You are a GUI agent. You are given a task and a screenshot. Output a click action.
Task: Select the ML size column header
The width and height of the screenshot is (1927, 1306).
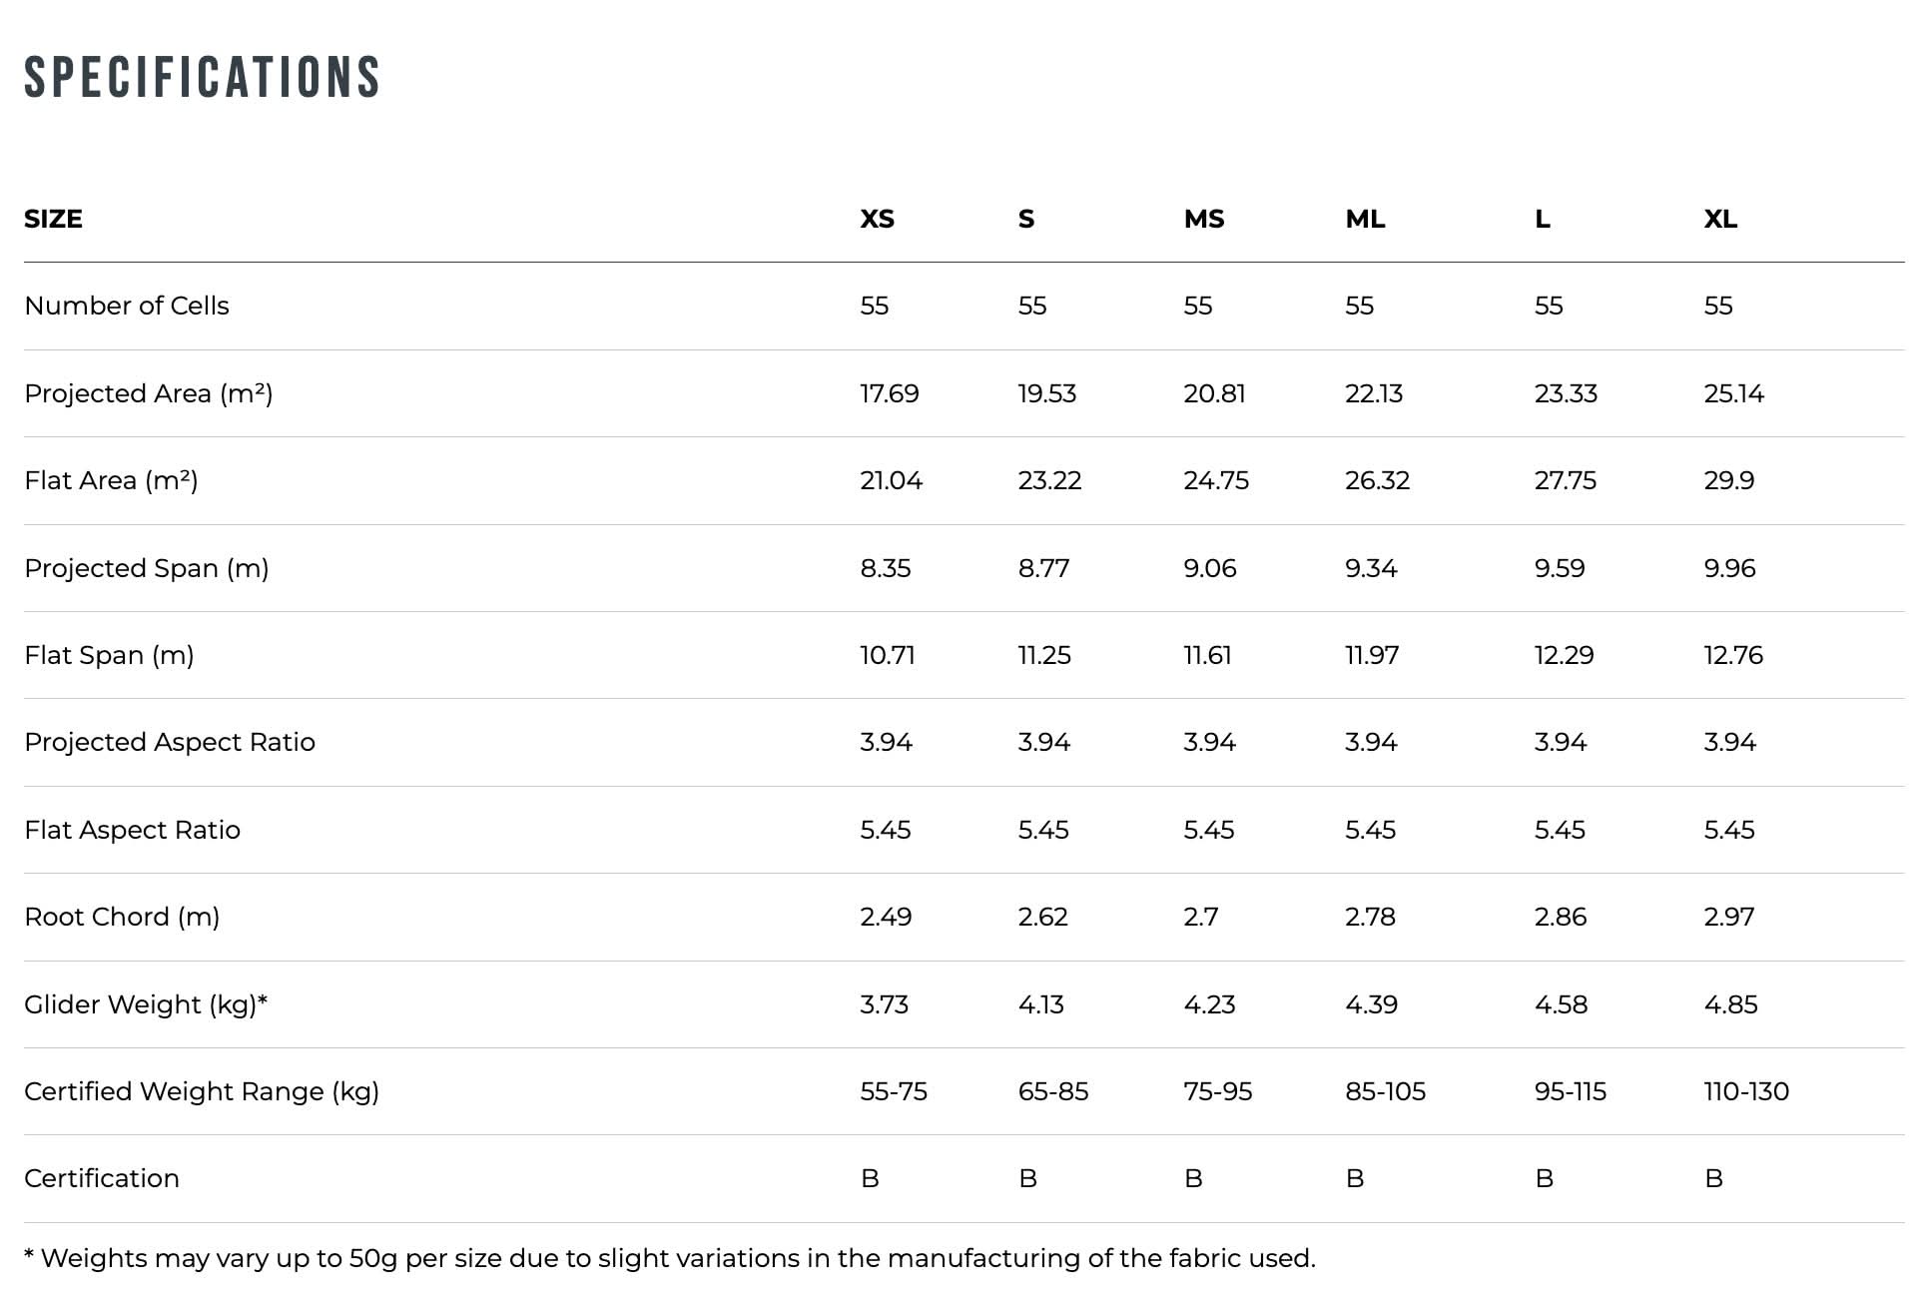[1365, 219]
